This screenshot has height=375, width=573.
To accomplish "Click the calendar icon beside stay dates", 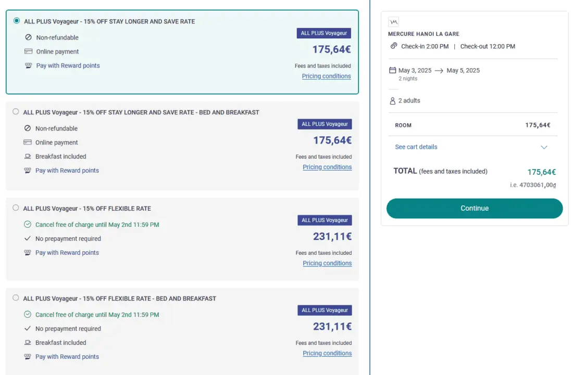I will 393,70.
